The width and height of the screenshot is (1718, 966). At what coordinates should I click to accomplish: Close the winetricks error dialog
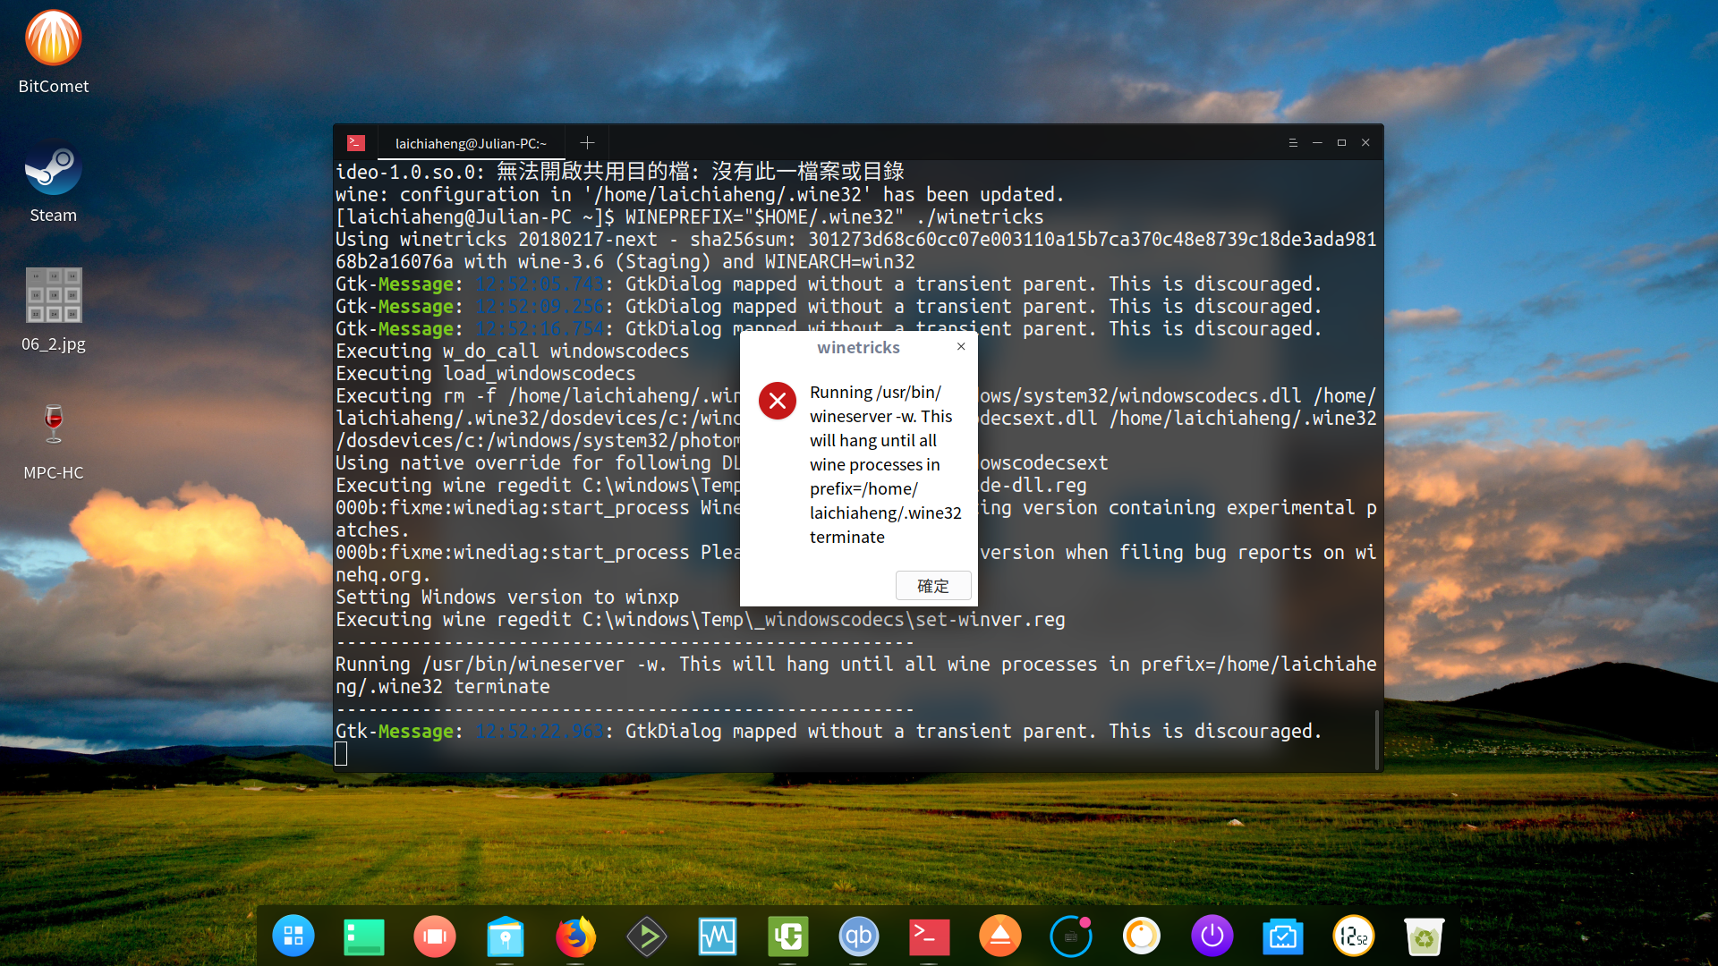pyautogui.click(x=961, y=346)
